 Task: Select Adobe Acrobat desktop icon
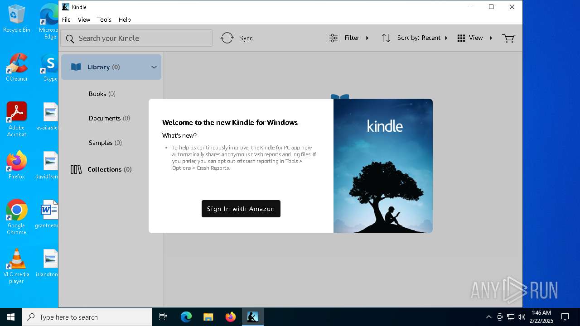point(17,120)
